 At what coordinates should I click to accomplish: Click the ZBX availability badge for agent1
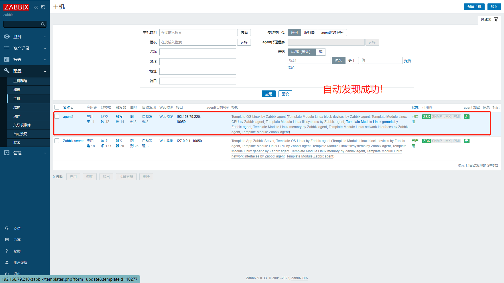[426, 117]
